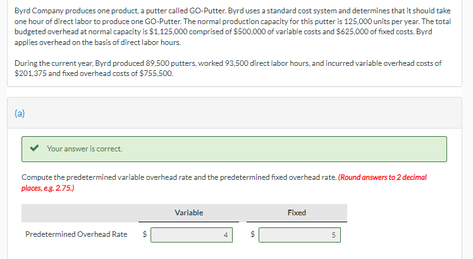Click the 'Compute the predetermined variable overhead rate' instruction
473x259 pixels.
tap(179, 177)
